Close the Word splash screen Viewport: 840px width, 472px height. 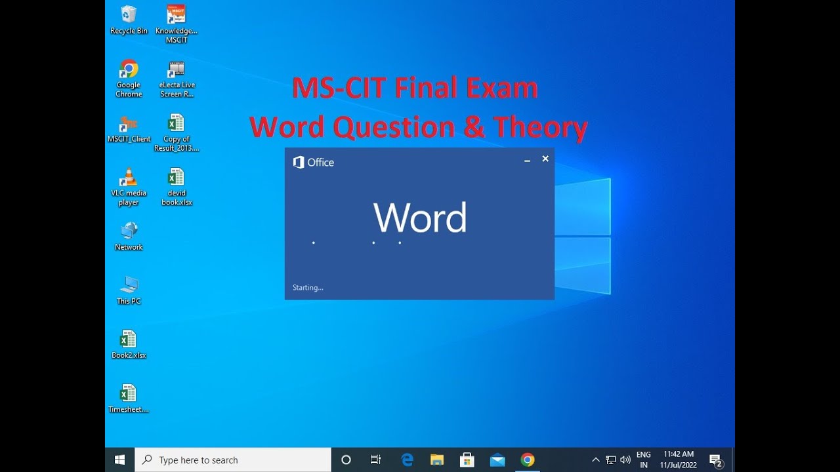[545, 159]
